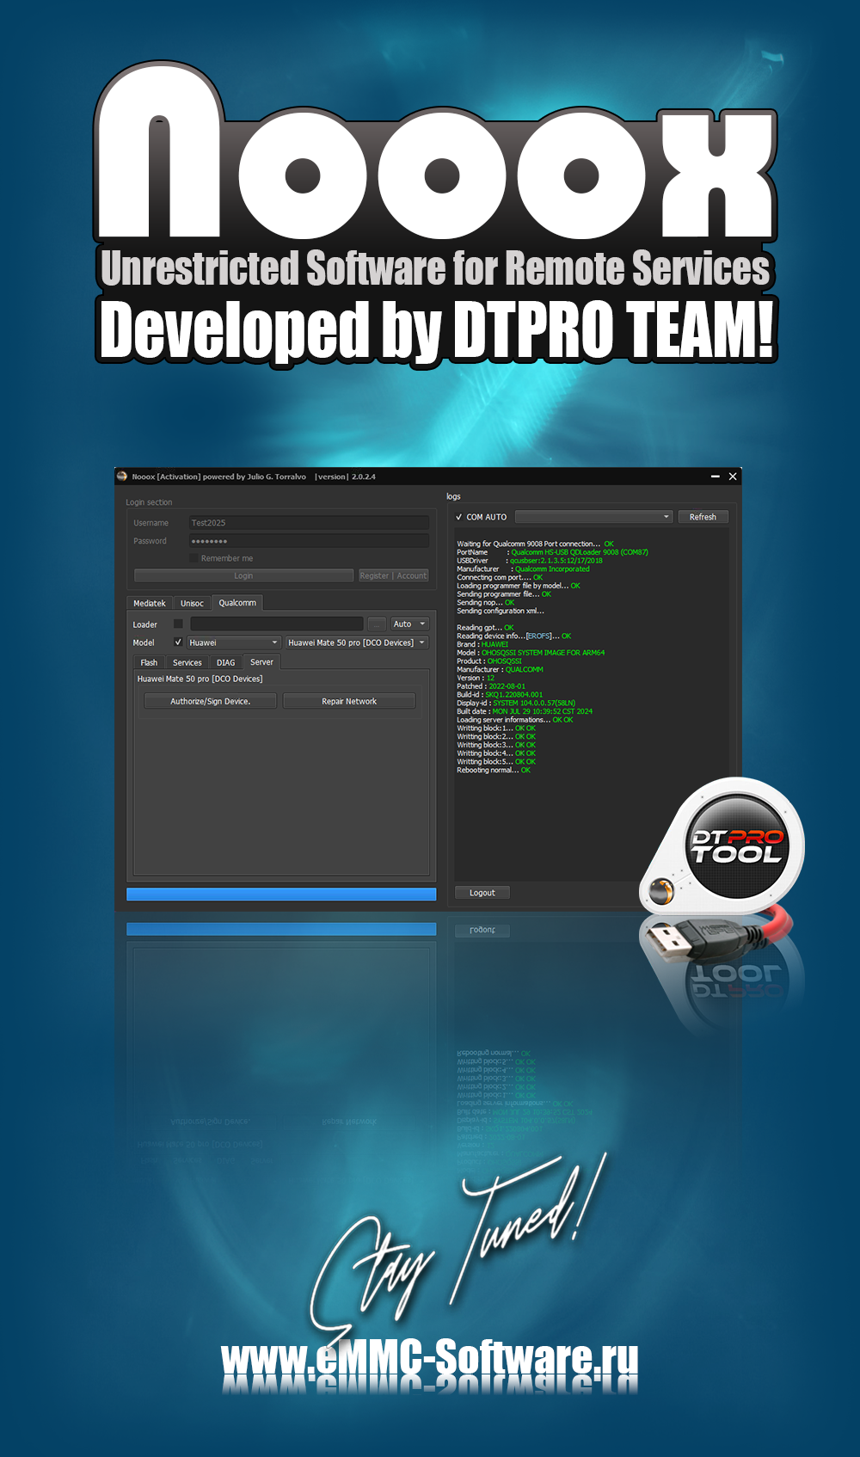Click log line "Build-id : SKQ1.220804.001"

click(x=500, y=695)
